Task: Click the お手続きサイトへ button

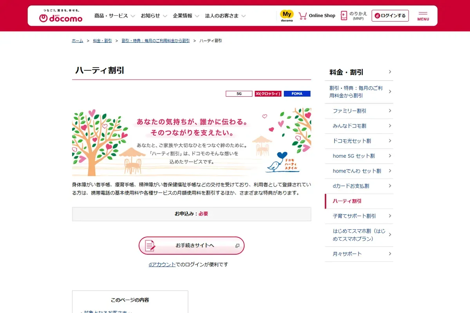Action: tap(192, 246)
